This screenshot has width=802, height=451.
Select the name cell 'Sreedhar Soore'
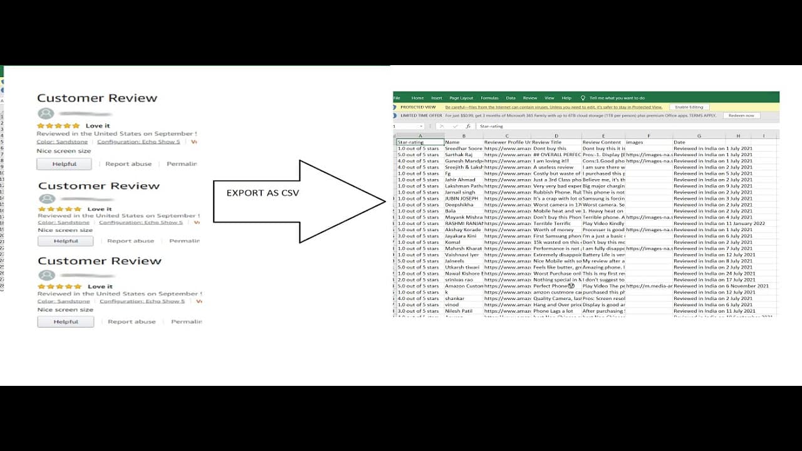[464, 148]
